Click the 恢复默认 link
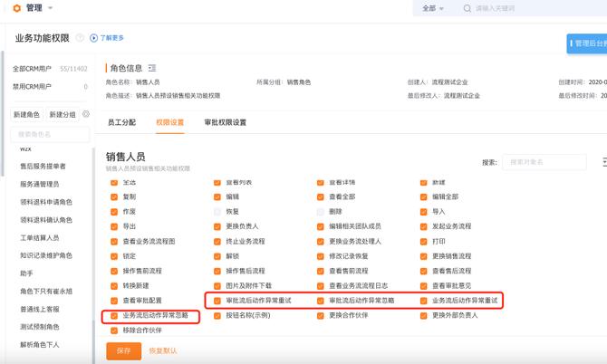607x364 pixels. 163,350
